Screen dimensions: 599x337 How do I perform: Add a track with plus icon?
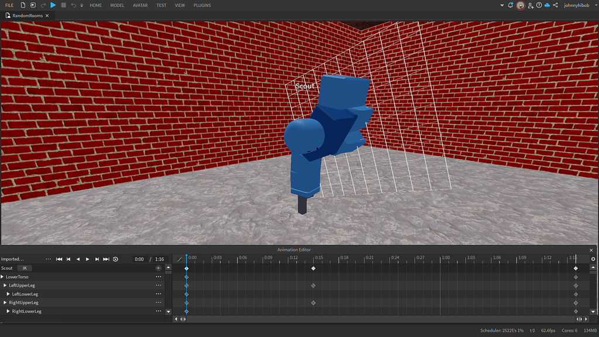pyautogui.click(x=158, y=268)
